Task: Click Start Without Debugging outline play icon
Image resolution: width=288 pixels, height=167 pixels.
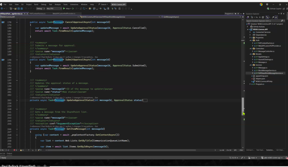Action: 73,9
